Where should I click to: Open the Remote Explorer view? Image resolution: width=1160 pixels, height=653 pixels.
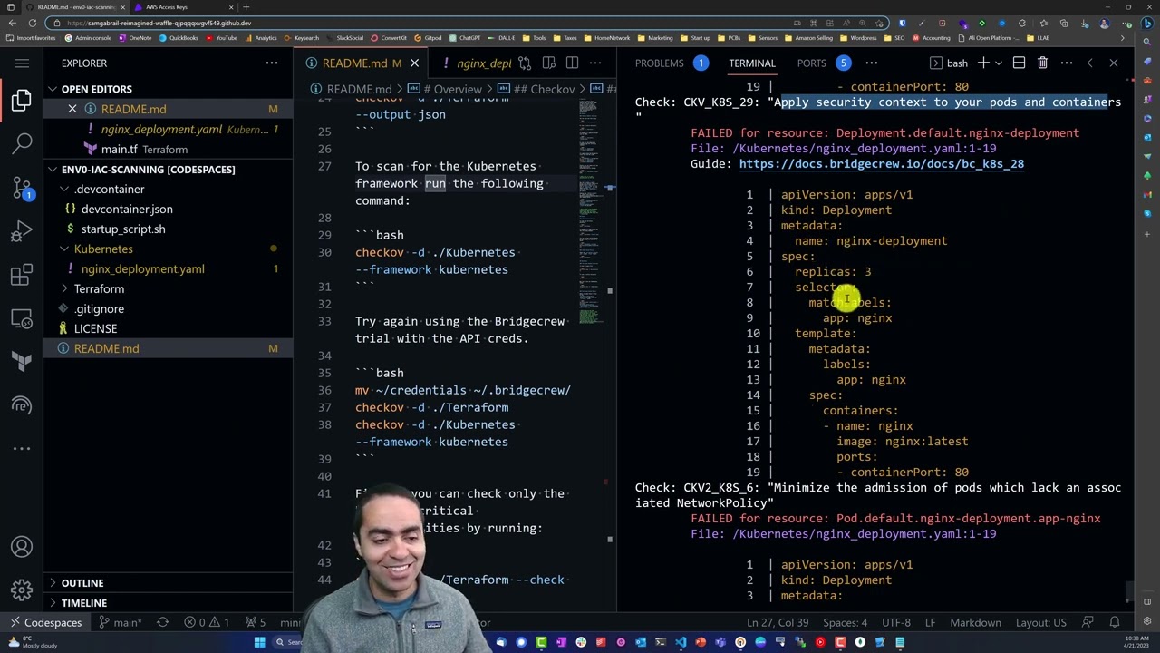click(x=22, y=318)
